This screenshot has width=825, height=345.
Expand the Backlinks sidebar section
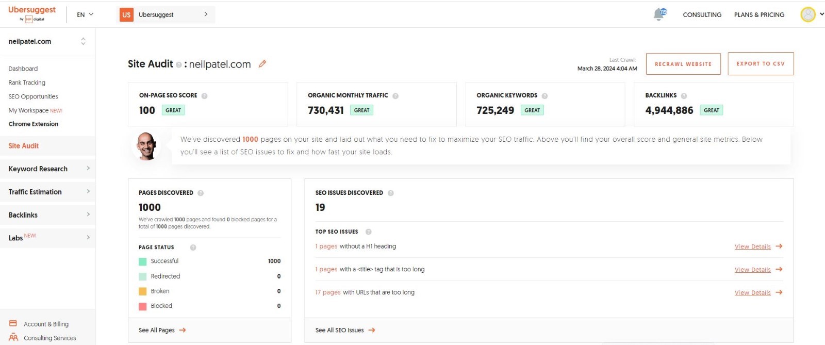point(47,215)
